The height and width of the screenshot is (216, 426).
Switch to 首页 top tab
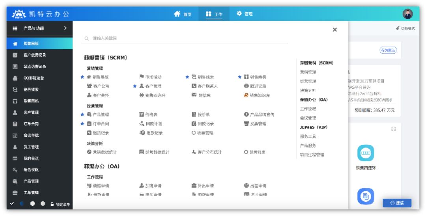(183, 14)
